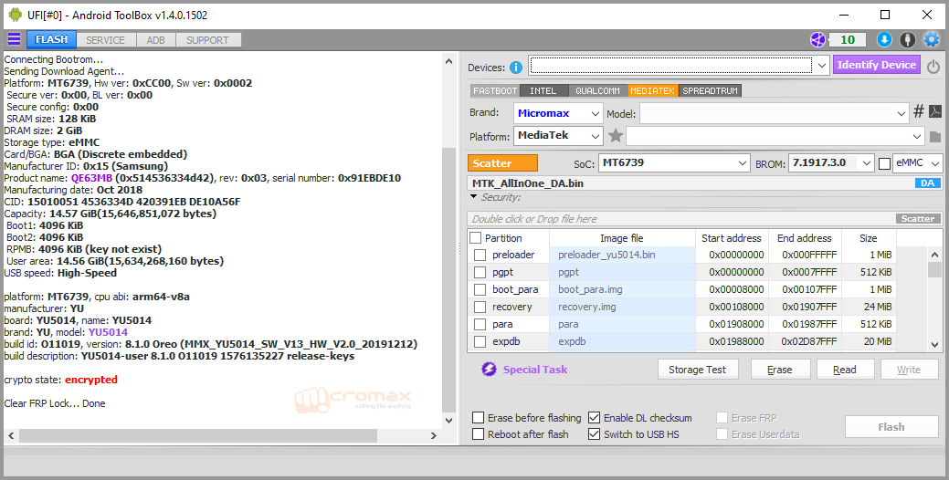Click the Read button
949x480 pixels.
click(844, 370)
